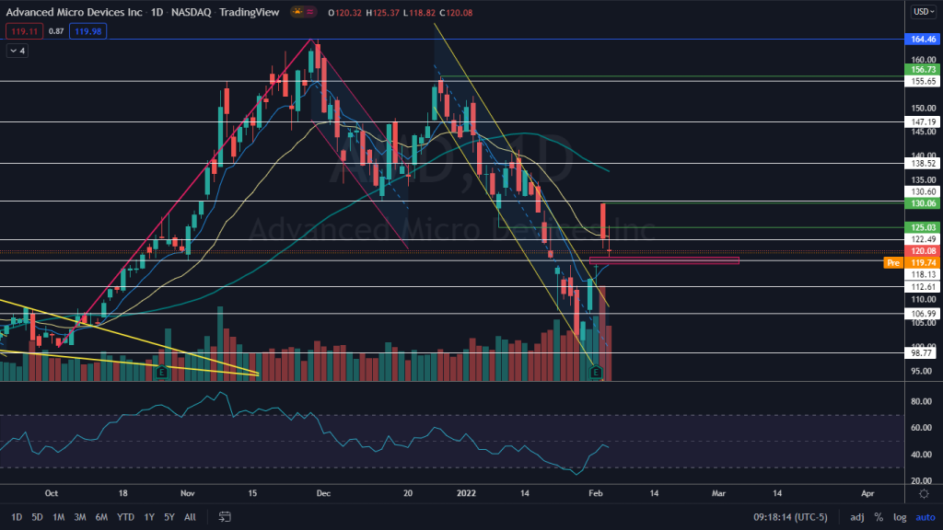This screenshot has height=530, width=943.
Task: Select the YTD time range
Action: (x=124, y=517)
